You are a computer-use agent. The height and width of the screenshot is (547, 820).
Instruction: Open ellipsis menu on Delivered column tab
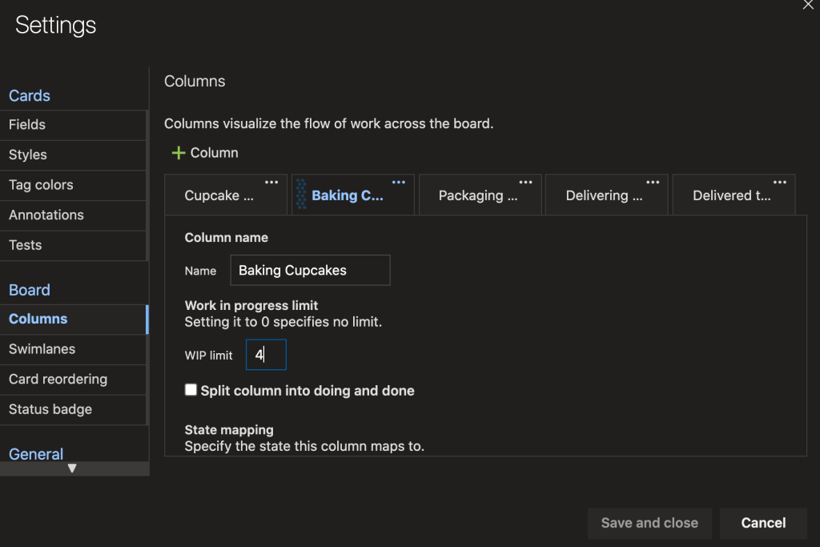779,183
